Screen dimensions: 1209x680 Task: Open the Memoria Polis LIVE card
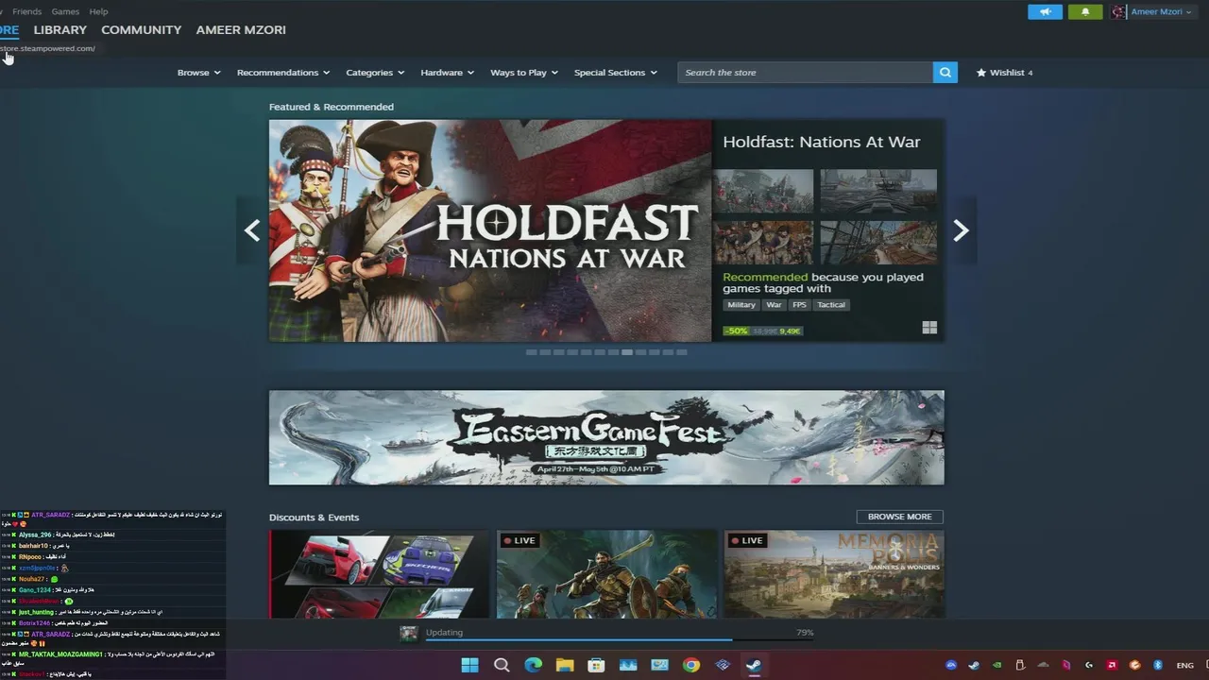point(834,574)
